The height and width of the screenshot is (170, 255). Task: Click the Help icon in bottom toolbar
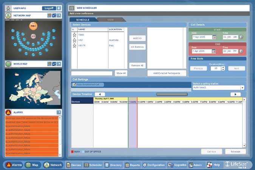213,165
